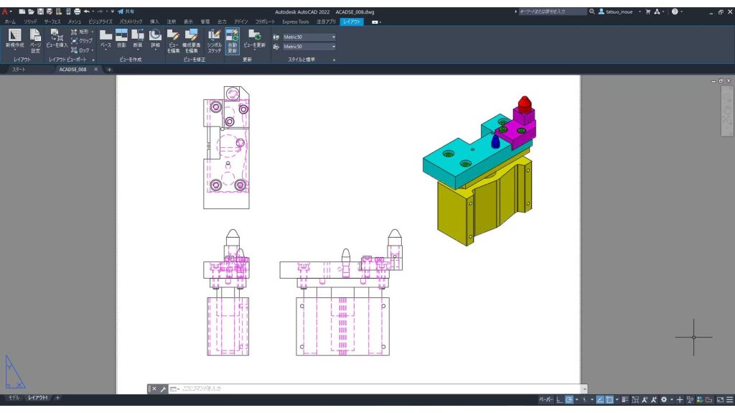Open the シンボルスケッチ symbol sketch tool

[x=214, y=41]
